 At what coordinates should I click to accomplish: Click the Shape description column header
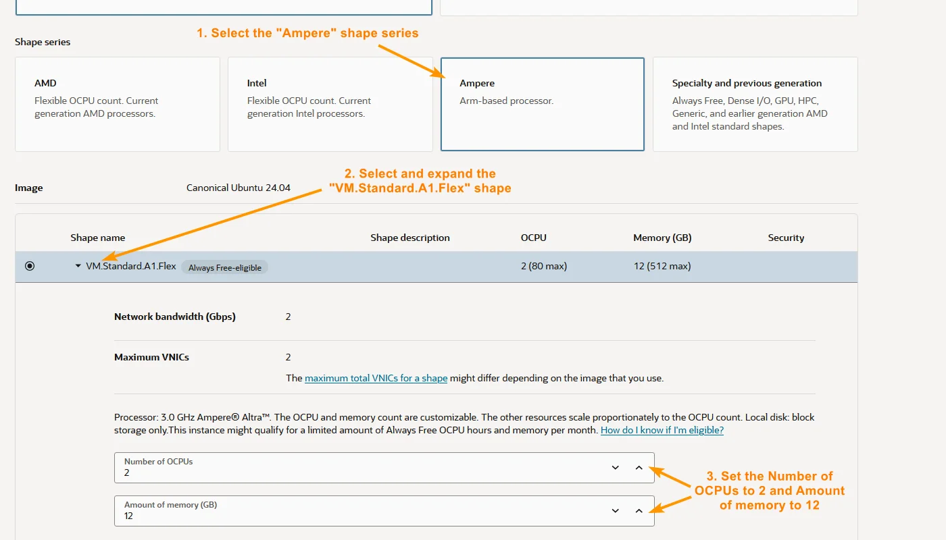point(410,238)
